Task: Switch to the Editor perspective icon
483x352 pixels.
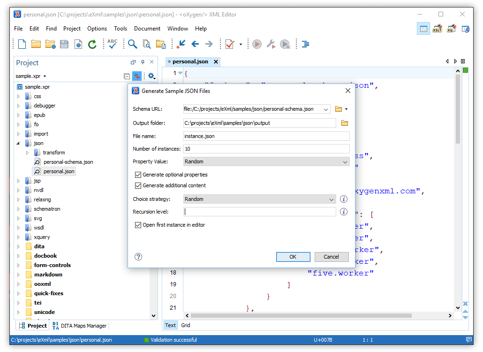Action: click(x=423, y=29)
